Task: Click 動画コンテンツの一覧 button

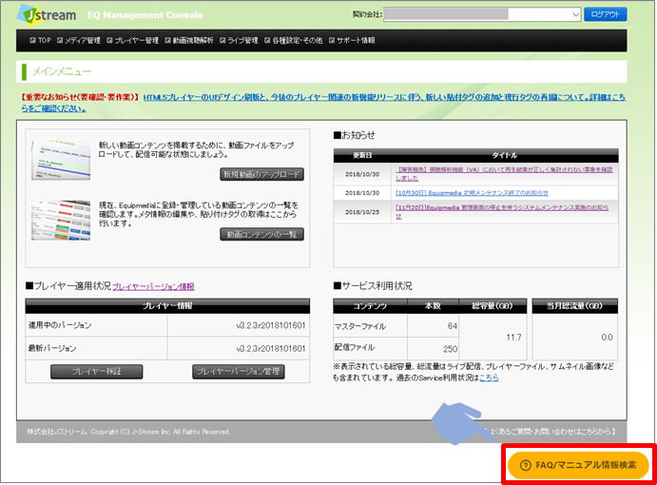Action: pos(261,234)
